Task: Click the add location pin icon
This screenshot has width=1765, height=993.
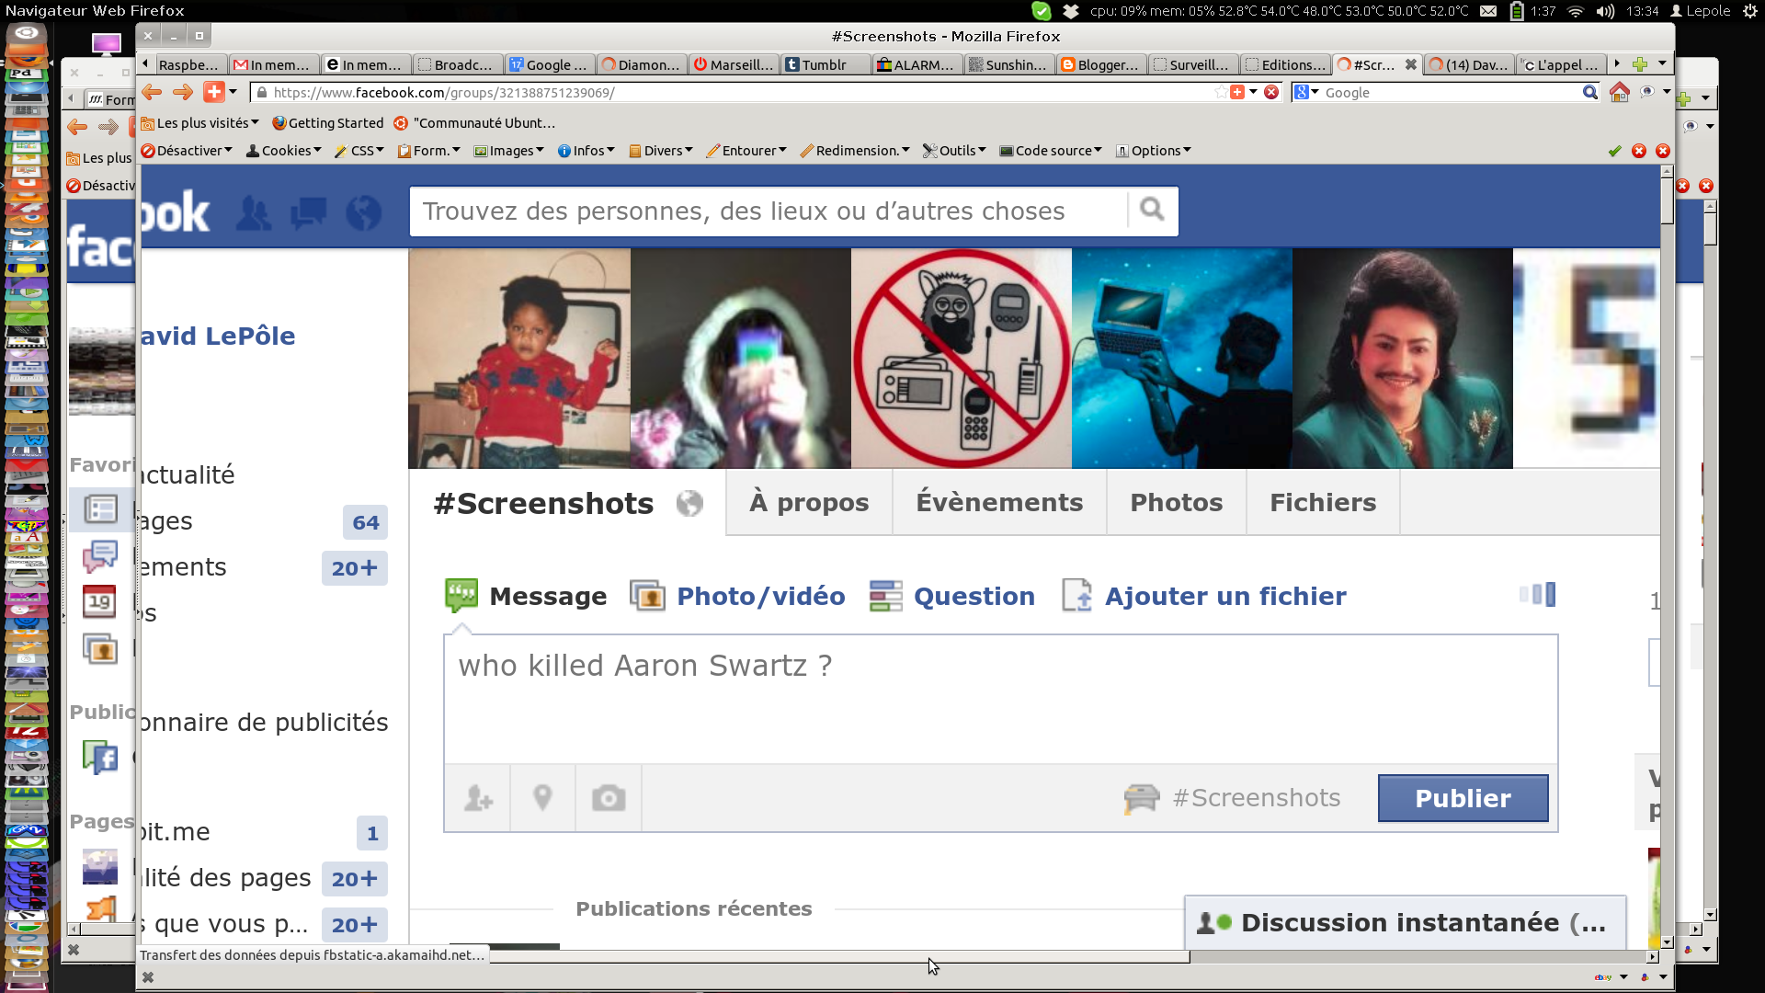Action: [542, 798]
